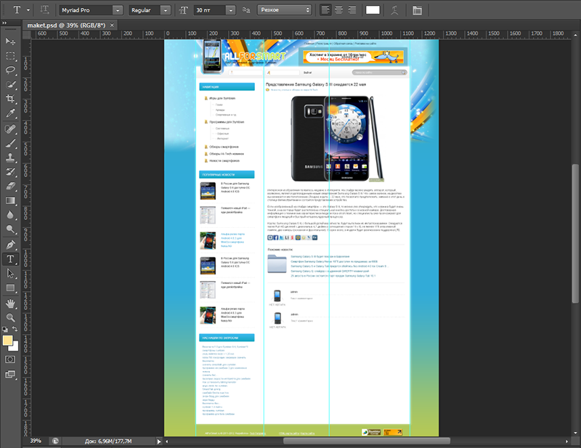
Task: Activate the Eyedropper tool
Action: (x=11, y=114)
